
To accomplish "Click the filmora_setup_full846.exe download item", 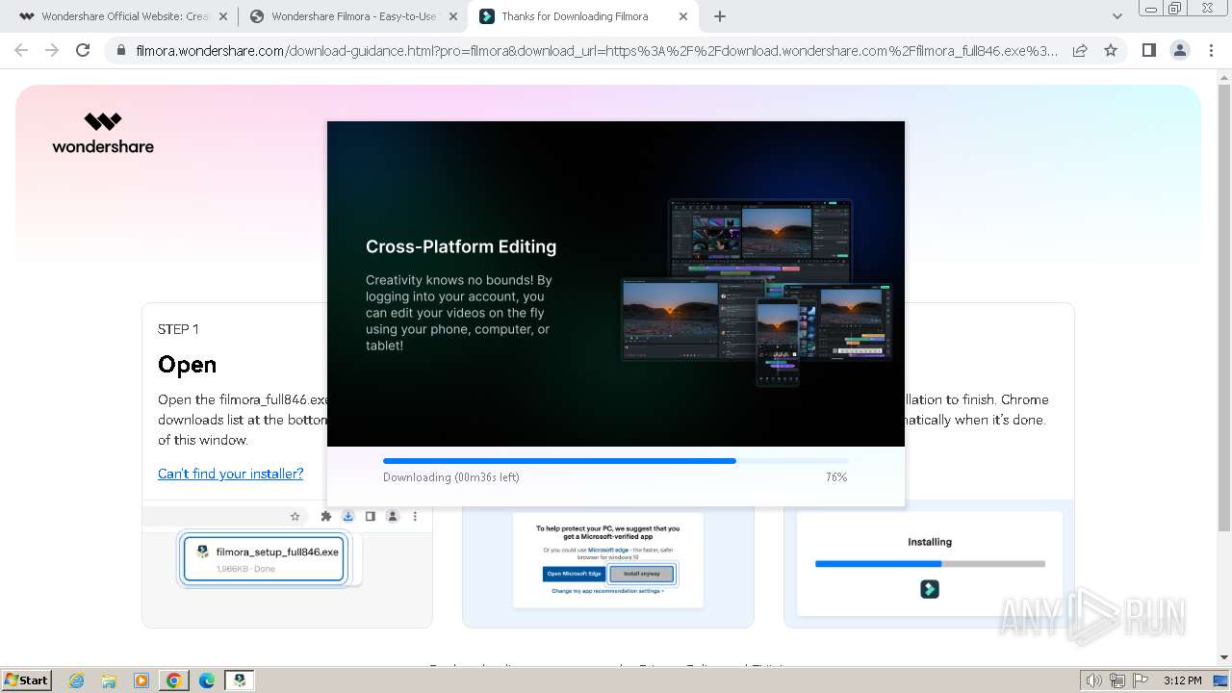I will [x=264, y=558].
